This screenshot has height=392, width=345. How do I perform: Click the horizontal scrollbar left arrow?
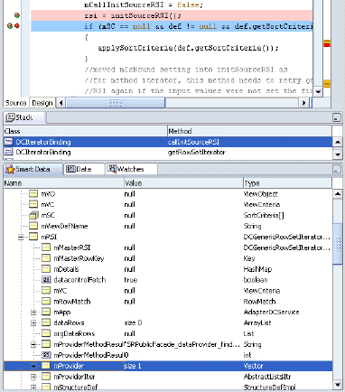[61, 103]
